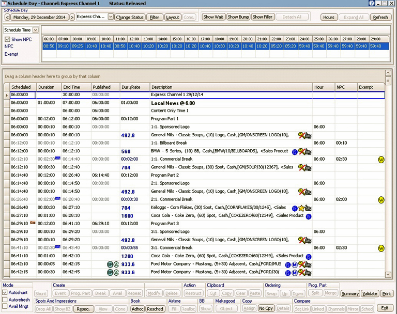This screenshot has width=397, height=314.
Task: Open the Schedule Time dropdown
Action: [36, 30]
